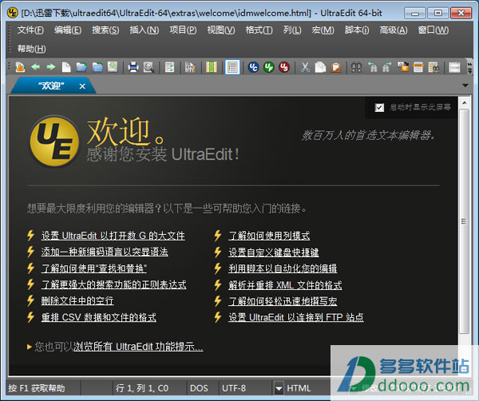Viewport: 479px width, 401px height.
Task: Launch UltraFinder with the UF icon
Action: (269, 67)
